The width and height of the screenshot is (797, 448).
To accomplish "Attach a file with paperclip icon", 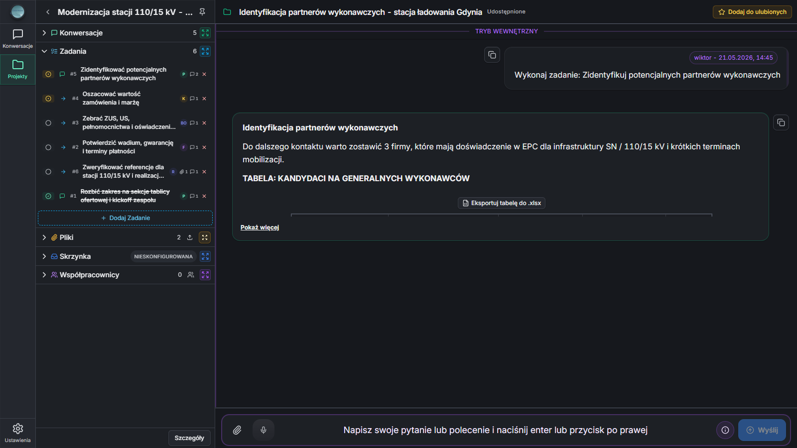I will (x=237, y=430).
